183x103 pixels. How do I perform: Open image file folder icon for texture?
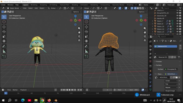pos(177,77)
